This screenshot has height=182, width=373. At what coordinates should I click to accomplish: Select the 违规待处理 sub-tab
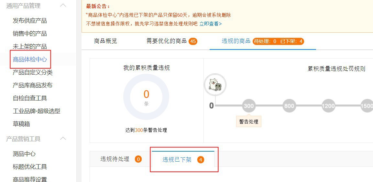115,159
